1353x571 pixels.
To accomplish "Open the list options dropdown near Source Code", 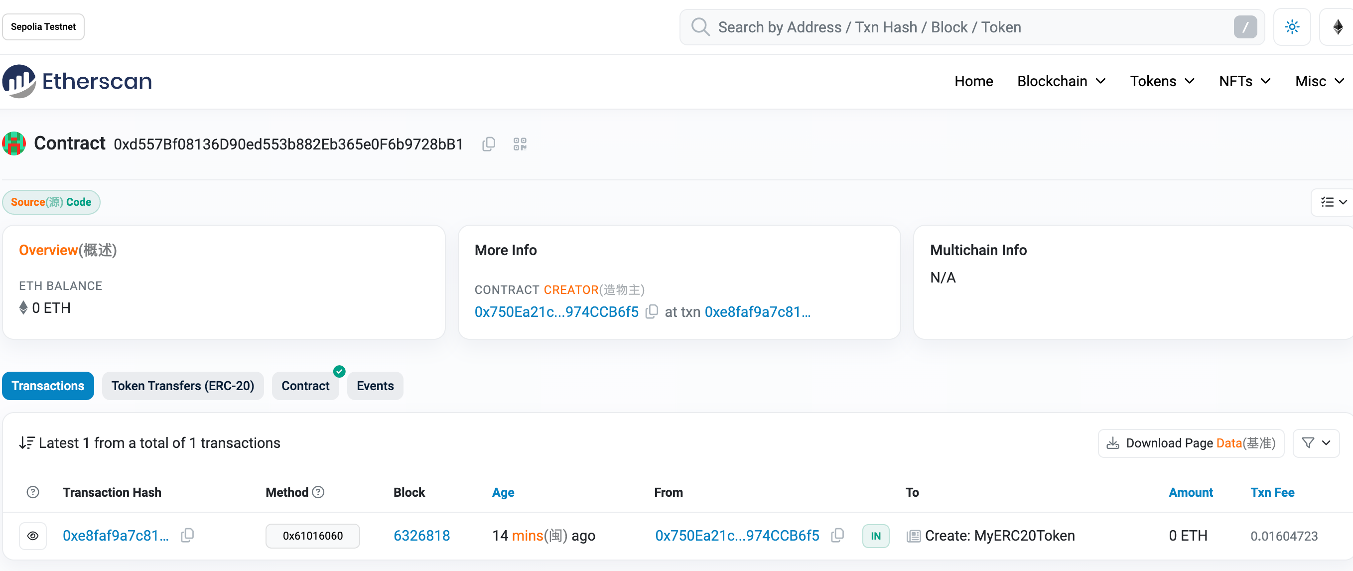I will click(x=1333, y=202).
